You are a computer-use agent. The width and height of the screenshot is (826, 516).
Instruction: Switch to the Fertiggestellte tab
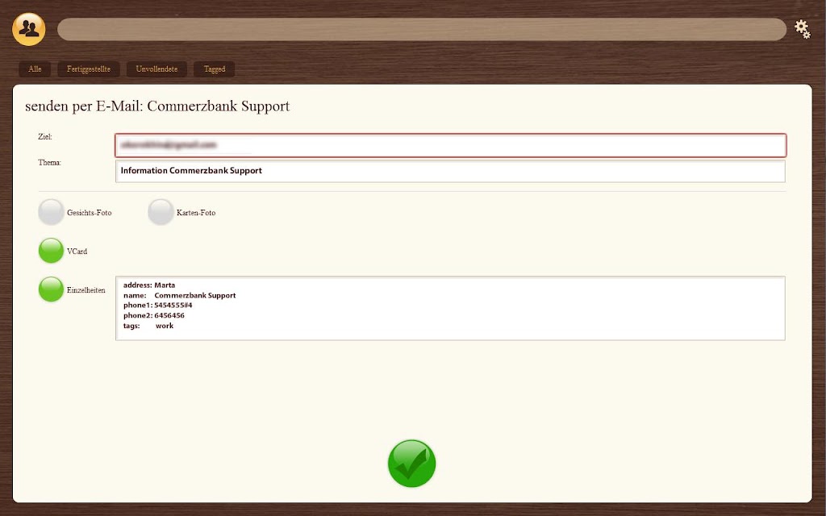point(89,69)
